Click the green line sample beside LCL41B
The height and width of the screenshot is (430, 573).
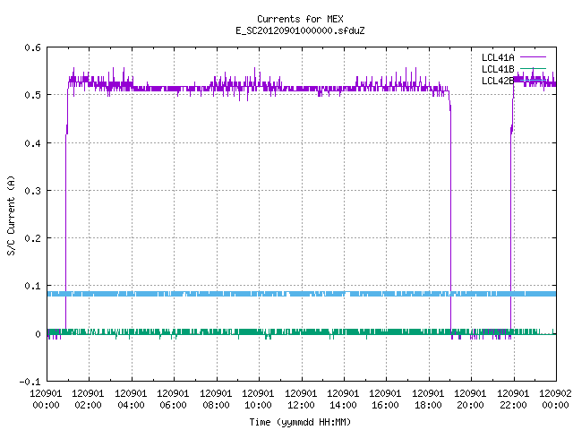click(533, 68)
